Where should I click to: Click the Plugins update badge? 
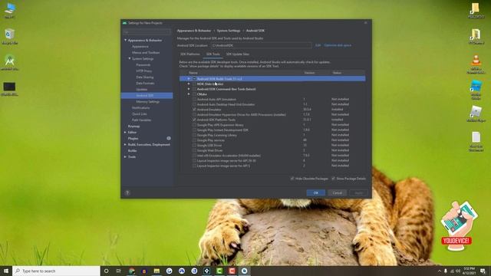[x=169, y=138]
